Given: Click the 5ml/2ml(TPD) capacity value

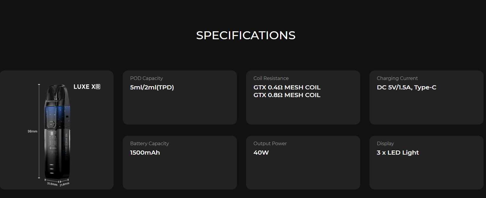Looking at the screenshot, I should [152, 87].
